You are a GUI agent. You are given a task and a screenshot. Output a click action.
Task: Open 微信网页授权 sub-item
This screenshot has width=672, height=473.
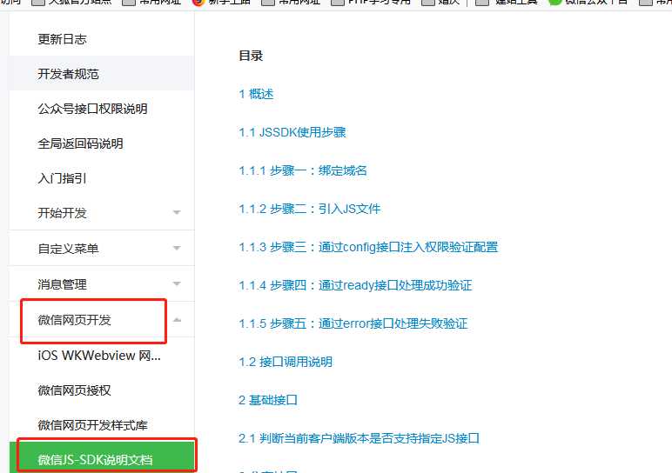(75, 390)
